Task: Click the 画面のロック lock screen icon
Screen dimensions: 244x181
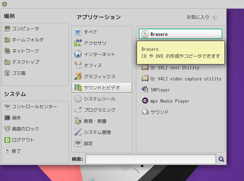Action: tap(7, 129)
